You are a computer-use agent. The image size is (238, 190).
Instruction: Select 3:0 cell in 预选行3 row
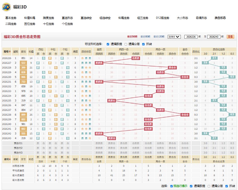tap(205, 153)
